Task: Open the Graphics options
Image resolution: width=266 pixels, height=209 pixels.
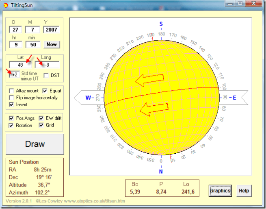Action: coord(220,190)
